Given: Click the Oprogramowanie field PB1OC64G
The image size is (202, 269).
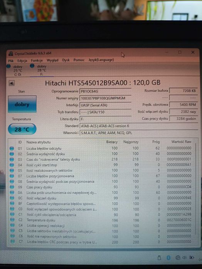Looking at the screenshot, I should pyautogui.click(x=105, y=91).
